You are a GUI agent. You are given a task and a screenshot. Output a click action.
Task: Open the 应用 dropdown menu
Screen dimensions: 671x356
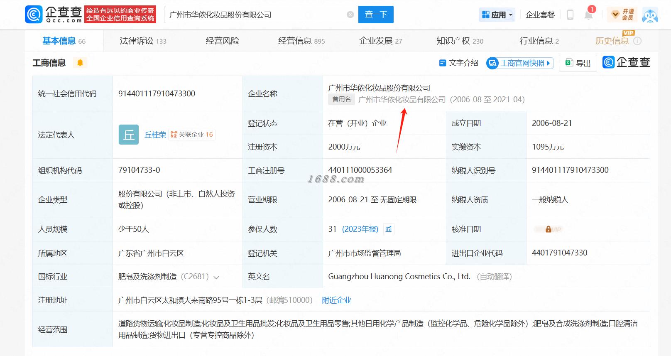coord(497,15)
